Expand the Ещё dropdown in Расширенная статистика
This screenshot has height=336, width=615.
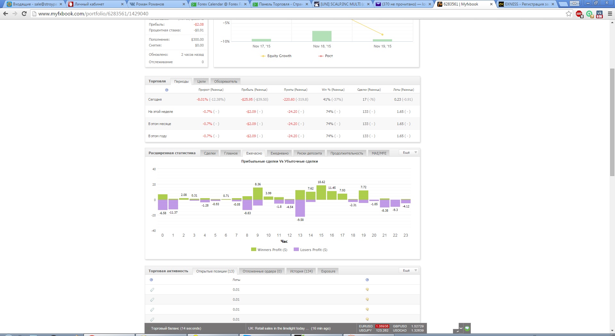click(409, 153)
